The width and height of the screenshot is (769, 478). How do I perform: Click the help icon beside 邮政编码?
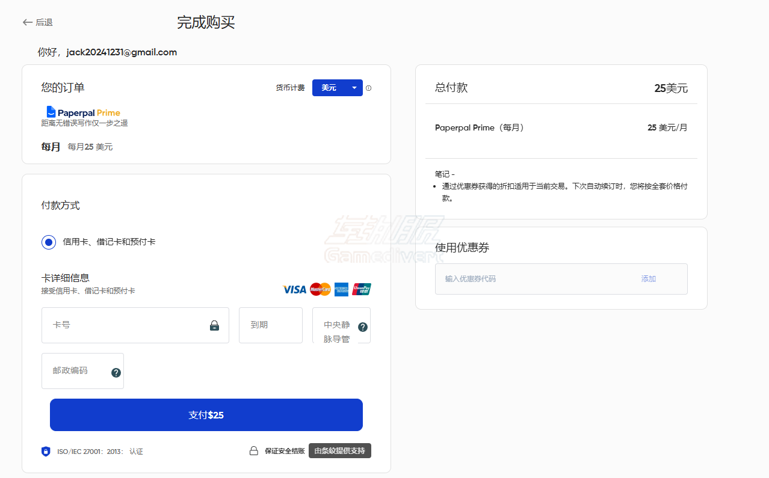point(116,373)
